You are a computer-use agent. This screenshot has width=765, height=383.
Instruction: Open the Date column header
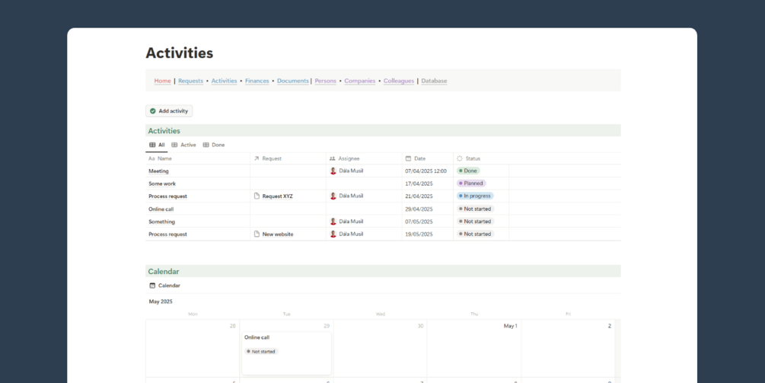(x=428, y=158)
